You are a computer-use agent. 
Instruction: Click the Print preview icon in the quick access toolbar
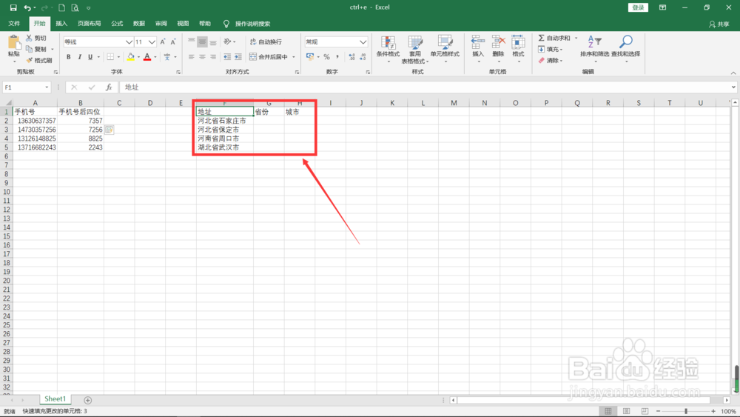[75, 7]
